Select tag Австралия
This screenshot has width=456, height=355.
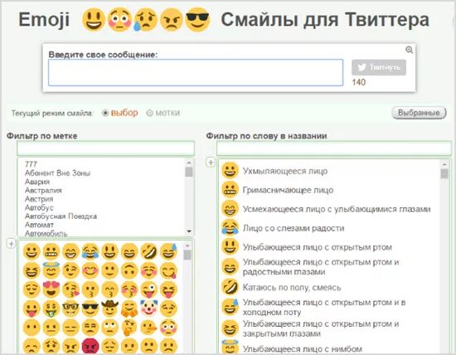point(43,191)
